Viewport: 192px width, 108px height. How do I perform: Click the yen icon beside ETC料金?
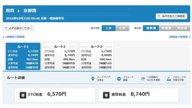pyautogui.click(x=23, y=95)
